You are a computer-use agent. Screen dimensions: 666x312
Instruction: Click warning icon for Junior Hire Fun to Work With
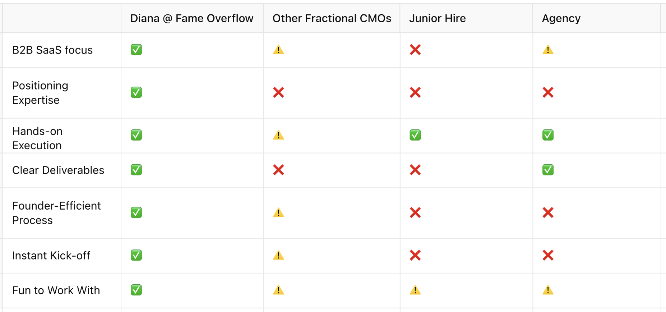415,290
